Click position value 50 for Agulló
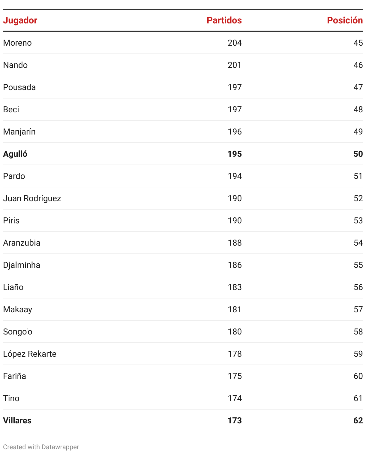 click(358, 154)
